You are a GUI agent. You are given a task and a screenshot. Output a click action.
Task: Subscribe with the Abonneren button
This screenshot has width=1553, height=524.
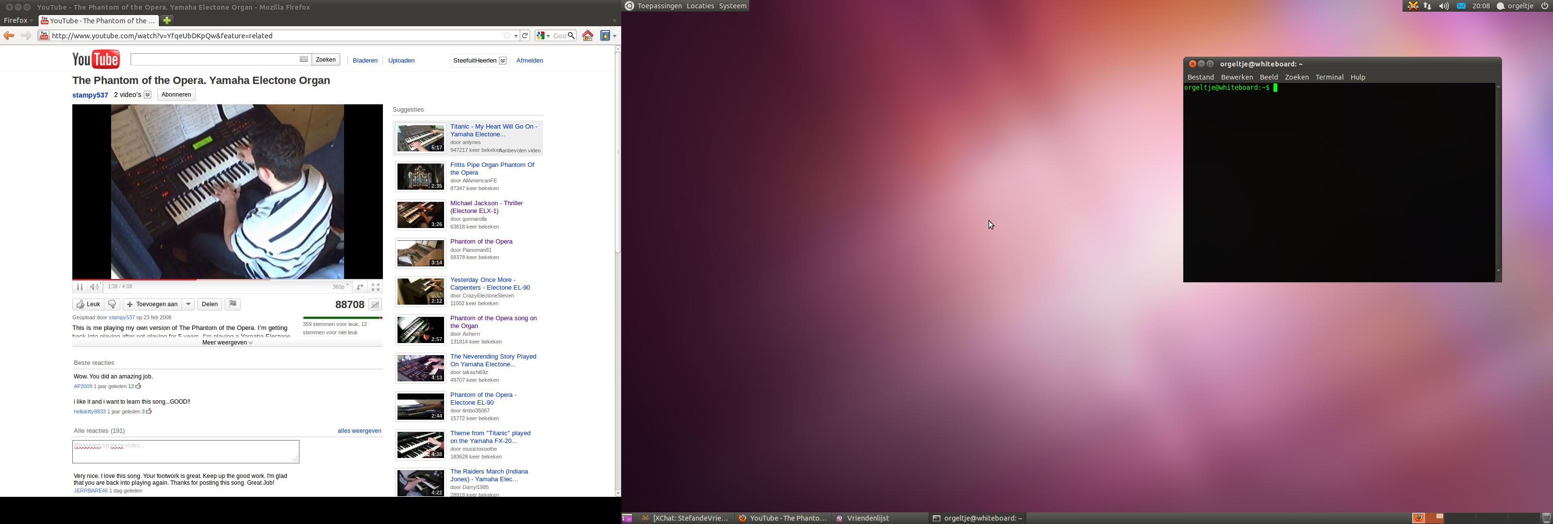tap(176, 95)
